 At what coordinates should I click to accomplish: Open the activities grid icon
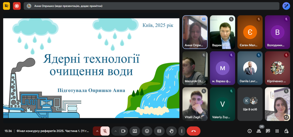(277, 131)
